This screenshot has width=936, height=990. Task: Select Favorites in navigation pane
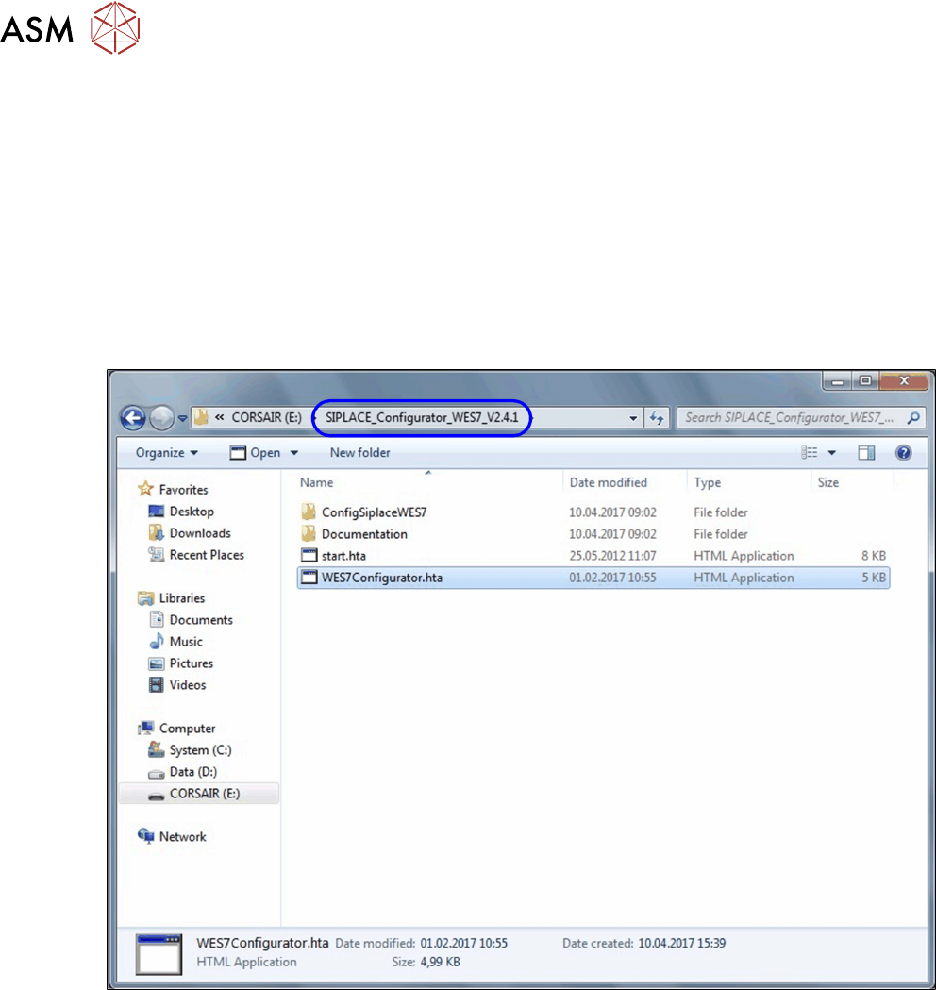point(183,489)
